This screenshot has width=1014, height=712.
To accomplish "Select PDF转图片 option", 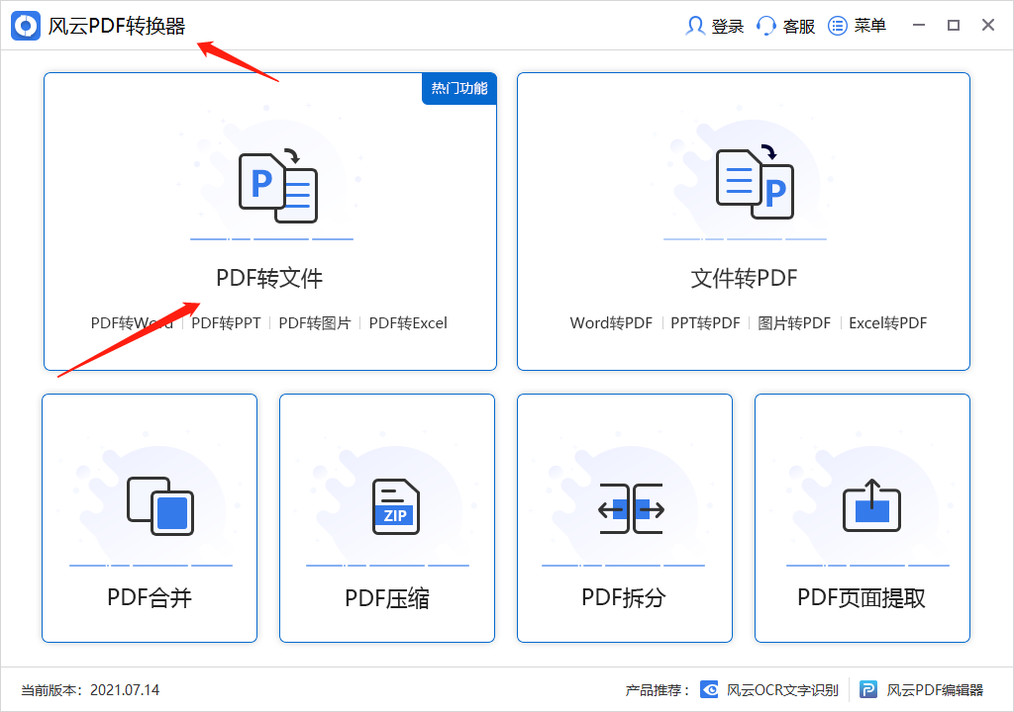I will 314,323.
